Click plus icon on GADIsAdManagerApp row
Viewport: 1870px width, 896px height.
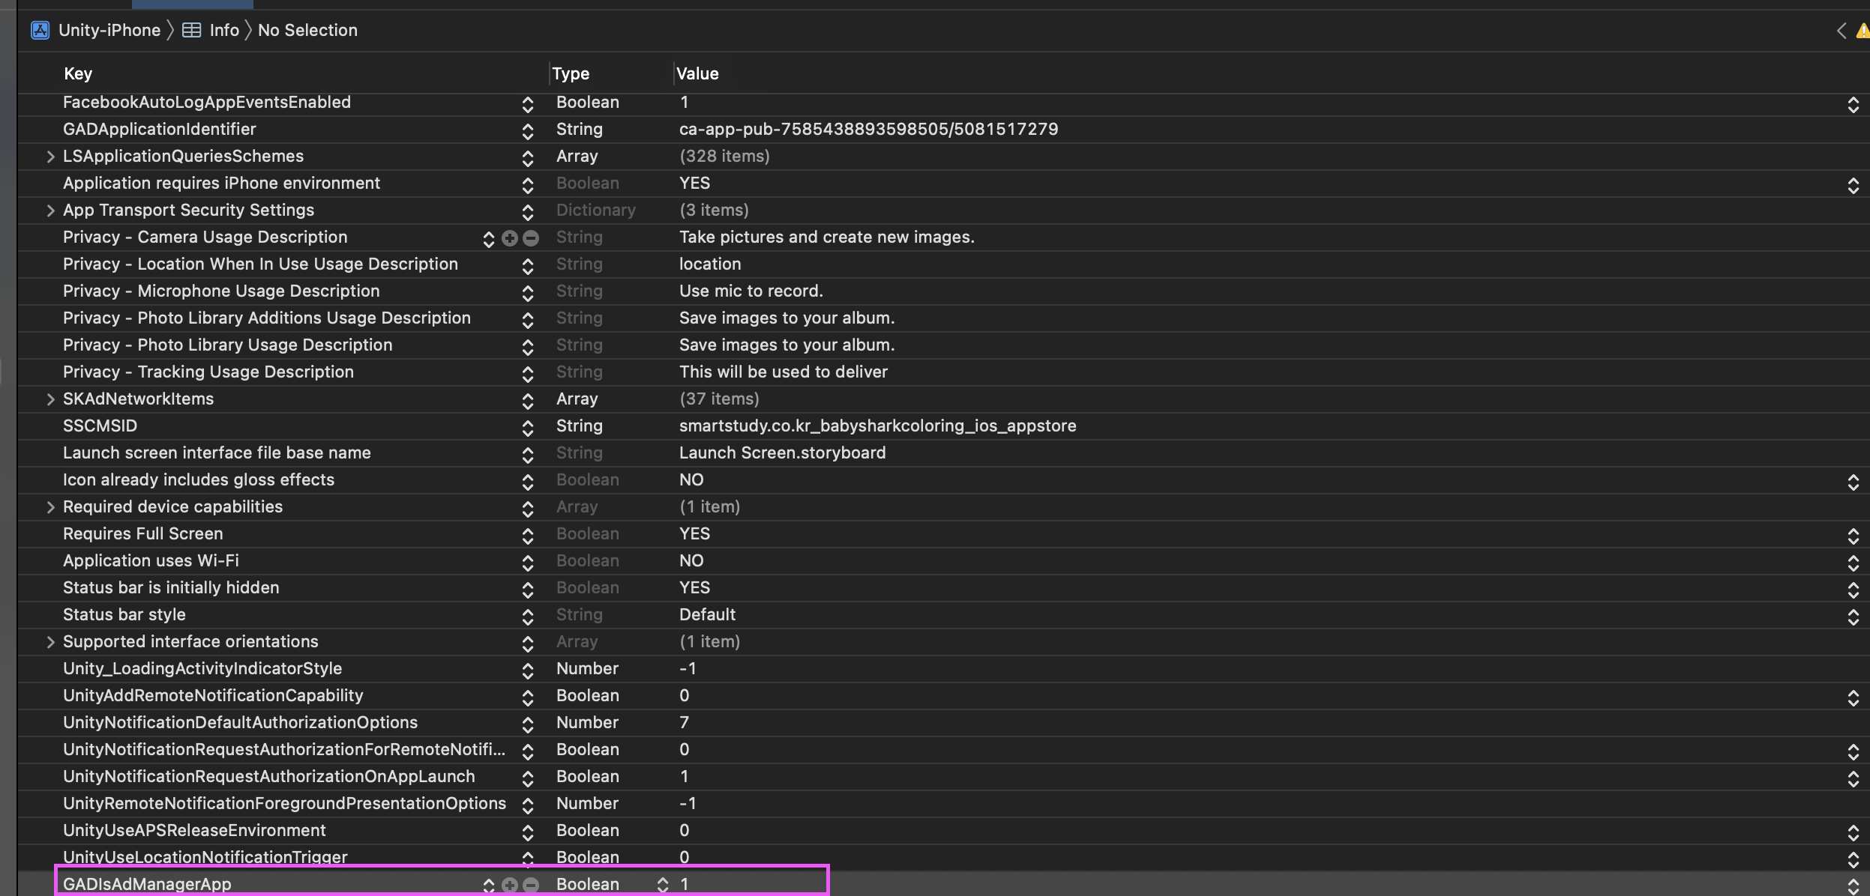510,886
